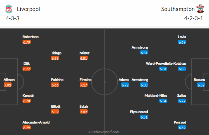The image size is (209, 135).
Task: Select Thiago's 6.88 rating badge
Action: click(x=55, y=58)
